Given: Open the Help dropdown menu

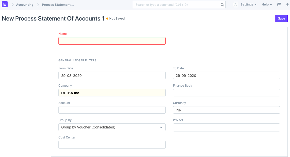Looking at the screenshot, I should pos(267,5).
